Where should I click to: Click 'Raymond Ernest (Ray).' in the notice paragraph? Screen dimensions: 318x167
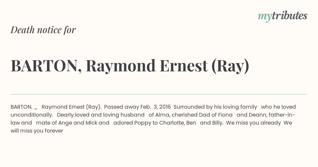(x=72, y=107)
